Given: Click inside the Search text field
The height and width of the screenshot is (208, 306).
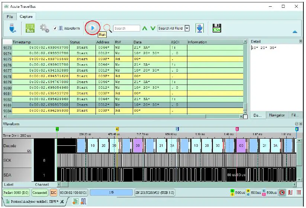Looking at the screenshot, I should tap(126, 28).
